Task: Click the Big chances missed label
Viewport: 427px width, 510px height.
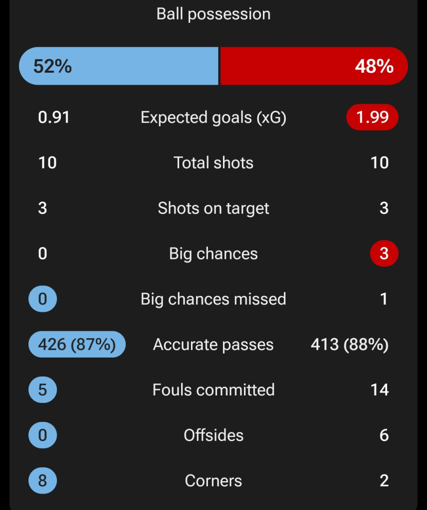Action: (x=213, y=299)
